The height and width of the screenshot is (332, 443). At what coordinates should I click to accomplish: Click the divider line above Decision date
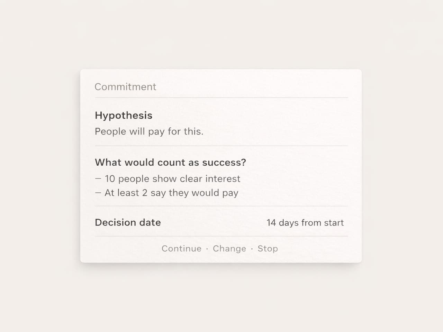point(221,206)
